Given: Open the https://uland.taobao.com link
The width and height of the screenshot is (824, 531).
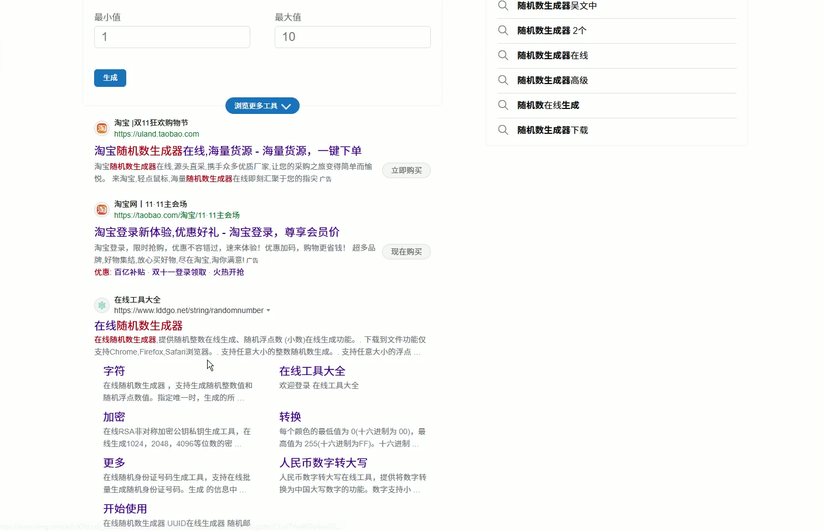Looking at the screenshot, I should (x=157, y=134).
